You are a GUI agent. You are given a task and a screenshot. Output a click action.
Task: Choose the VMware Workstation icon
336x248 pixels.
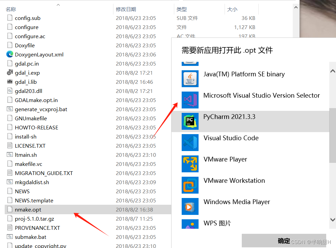190,185
